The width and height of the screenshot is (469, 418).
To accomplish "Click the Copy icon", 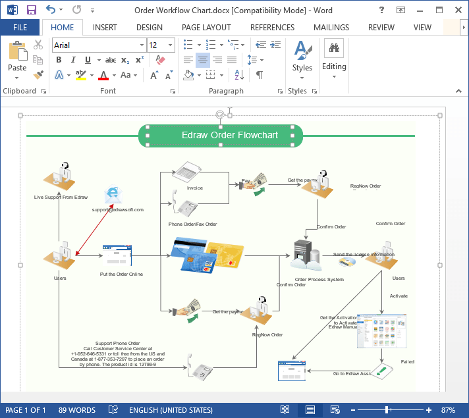I will [38, 60].
